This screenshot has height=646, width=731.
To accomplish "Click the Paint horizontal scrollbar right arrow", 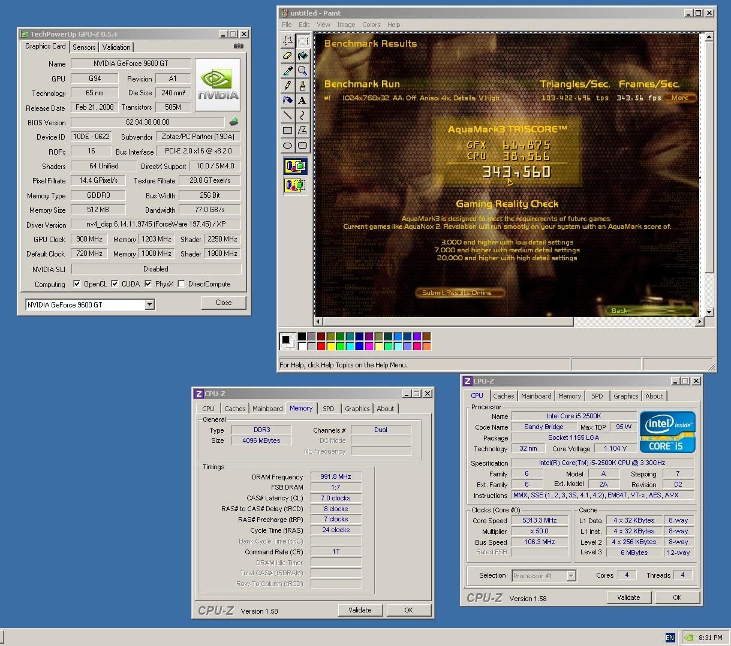I will pos(699,322).
